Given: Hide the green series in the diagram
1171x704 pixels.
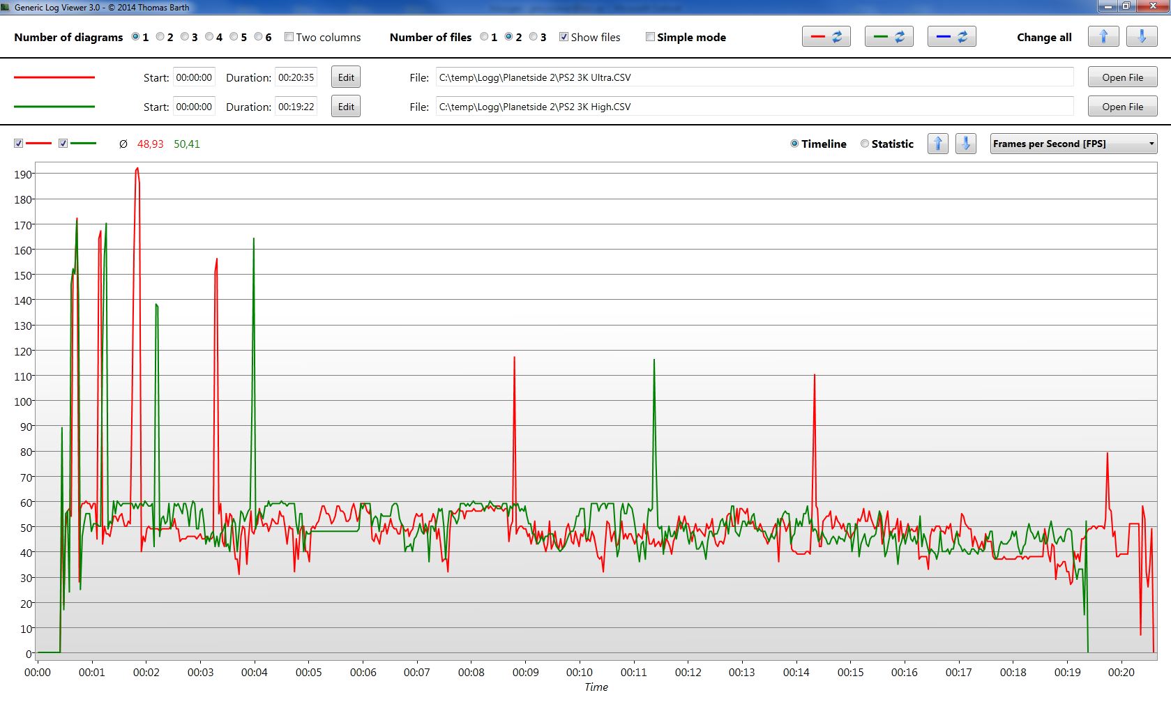Looking at the screenshot, I should pyautogui.click(x=63, y=144).
